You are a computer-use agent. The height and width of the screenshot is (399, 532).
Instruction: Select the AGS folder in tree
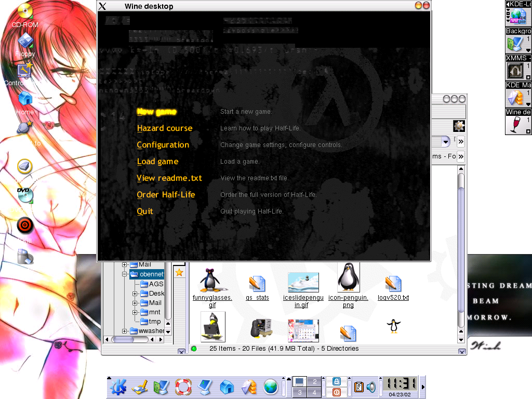click(x=152, y=284)
